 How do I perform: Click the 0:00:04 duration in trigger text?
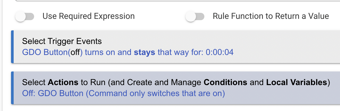pos(220,52)
